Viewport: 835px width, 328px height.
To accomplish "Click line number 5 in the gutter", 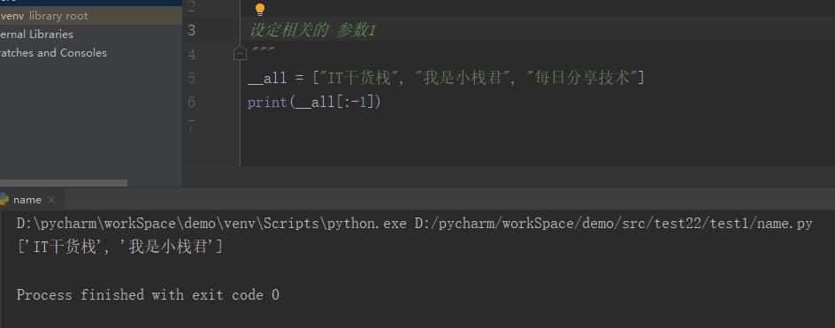I will [192, 79].
